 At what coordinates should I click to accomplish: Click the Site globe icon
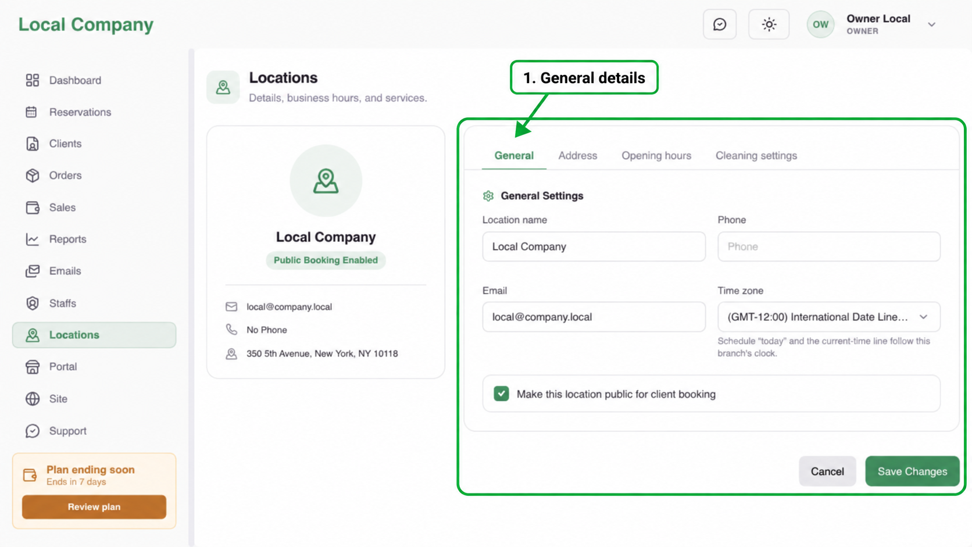point(33,399)
